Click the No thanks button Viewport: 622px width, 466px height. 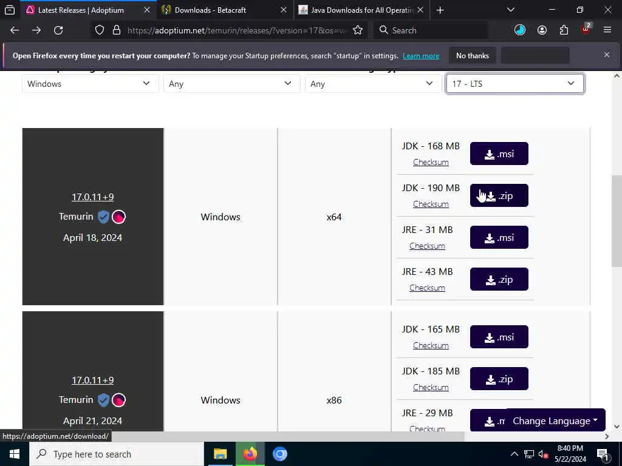[x=473, y=56]
